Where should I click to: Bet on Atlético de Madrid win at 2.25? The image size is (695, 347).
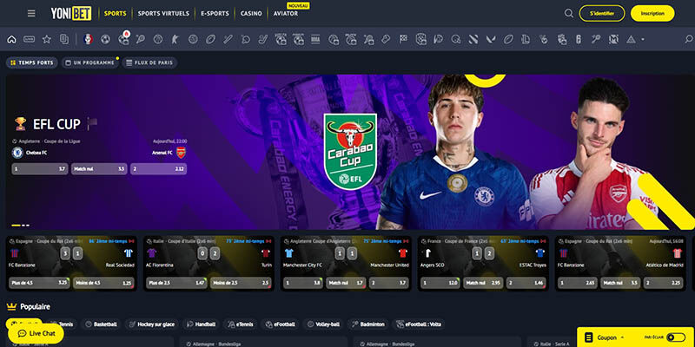664,284
